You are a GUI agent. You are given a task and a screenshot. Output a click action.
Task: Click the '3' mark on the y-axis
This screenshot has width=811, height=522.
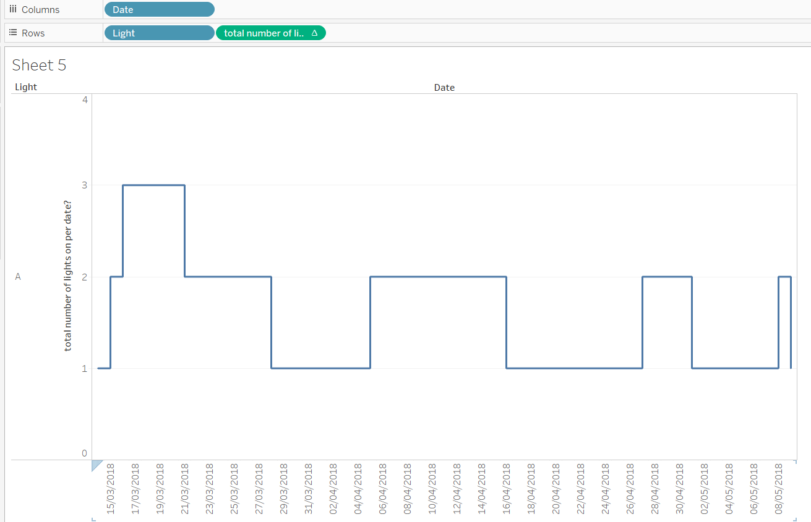(x=84, y=185)
